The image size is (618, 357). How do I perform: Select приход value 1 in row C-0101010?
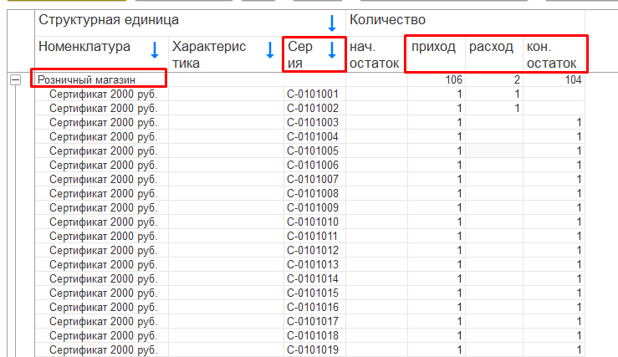437,222
